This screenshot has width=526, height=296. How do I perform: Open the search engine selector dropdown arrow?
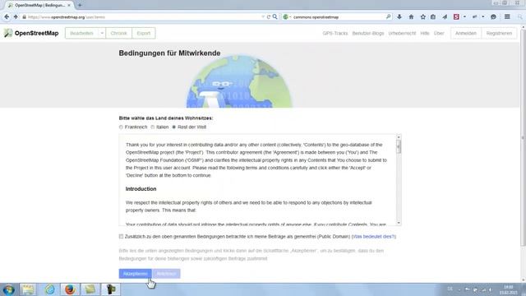pos(290,16)
